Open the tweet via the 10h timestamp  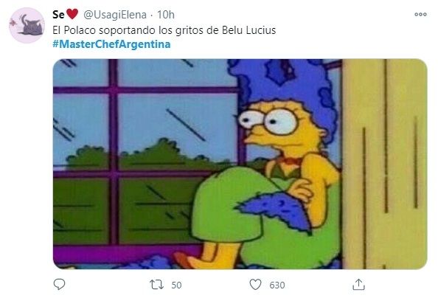(166, 15)
